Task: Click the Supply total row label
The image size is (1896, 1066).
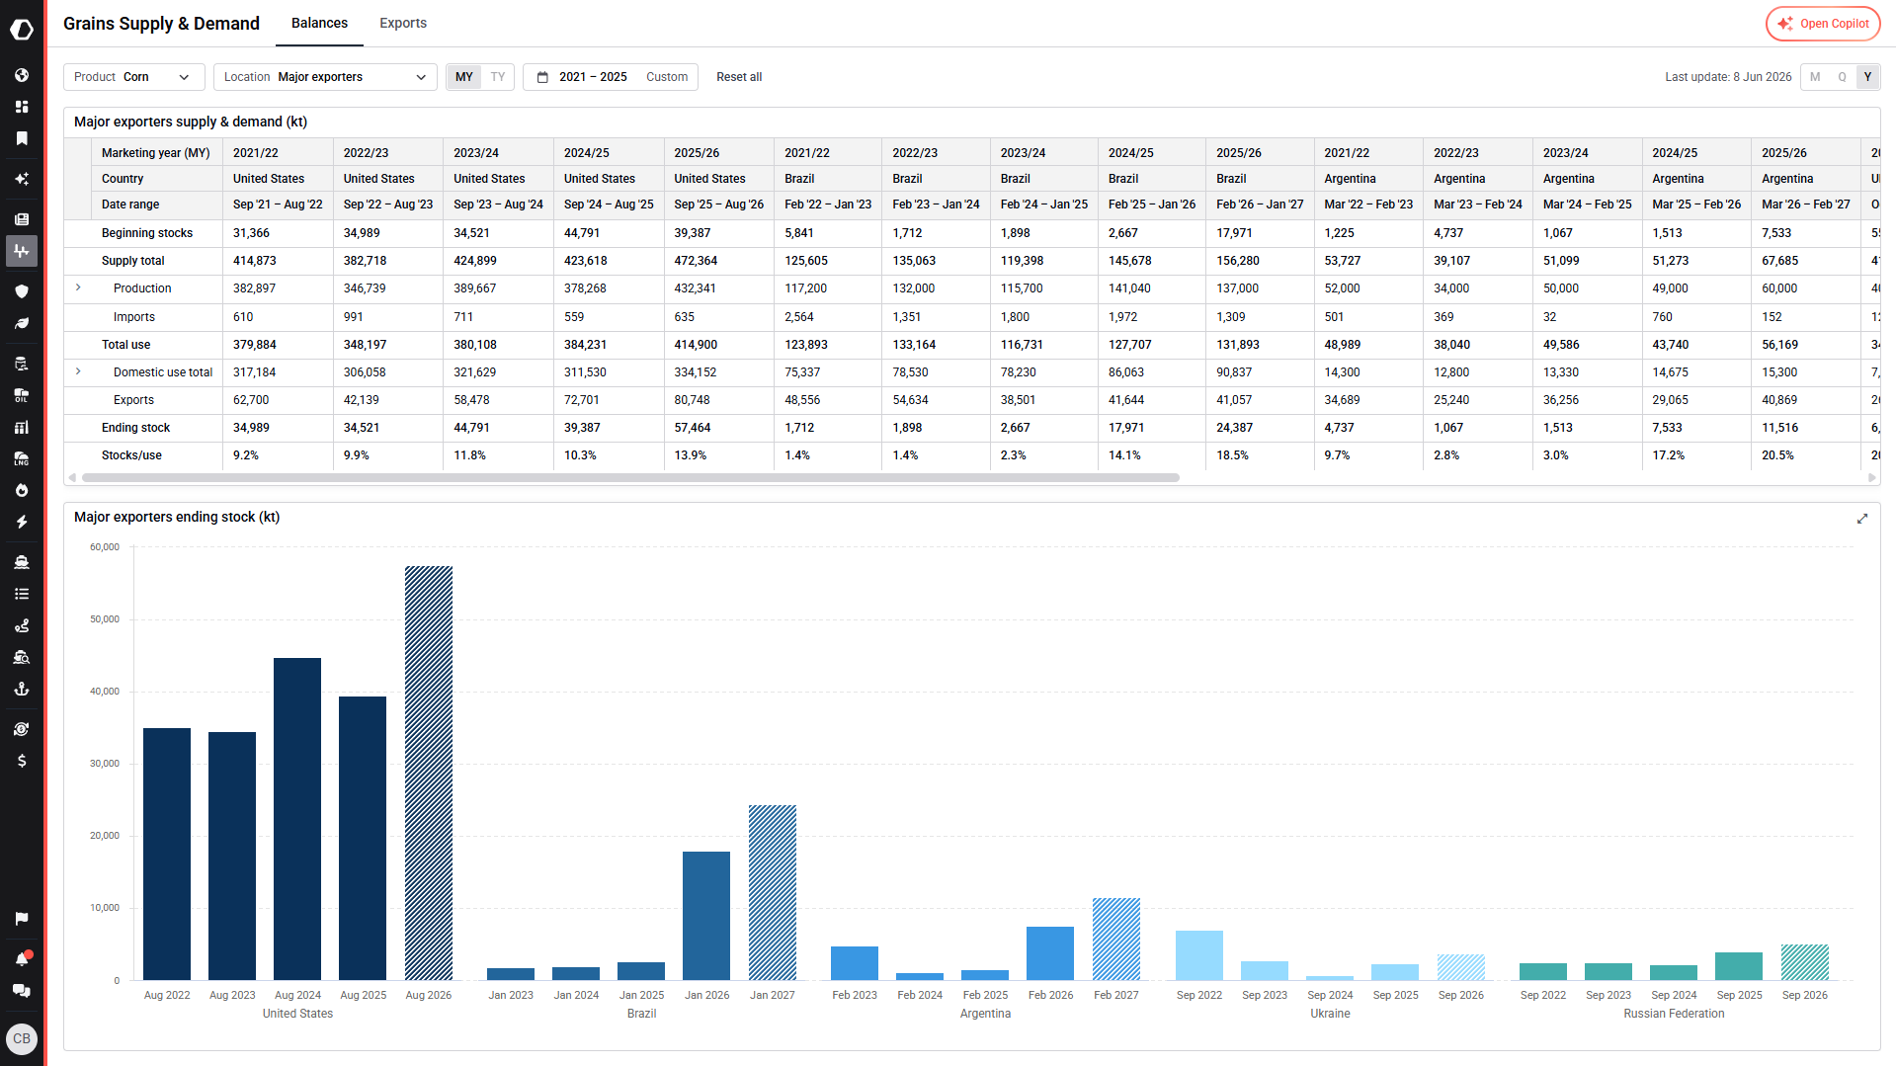Action: [x=132, y=261]
